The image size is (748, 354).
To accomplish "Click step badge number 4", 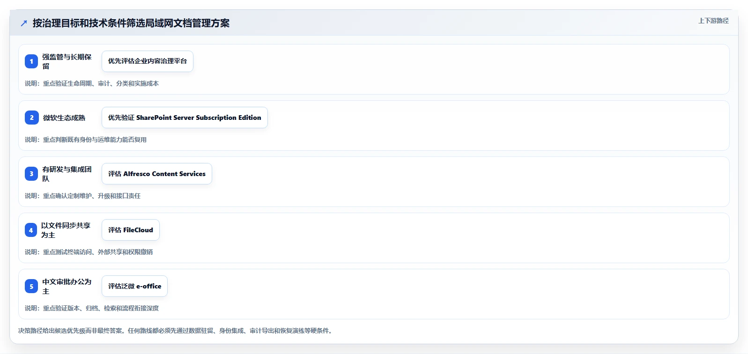I will coord(31,230).
